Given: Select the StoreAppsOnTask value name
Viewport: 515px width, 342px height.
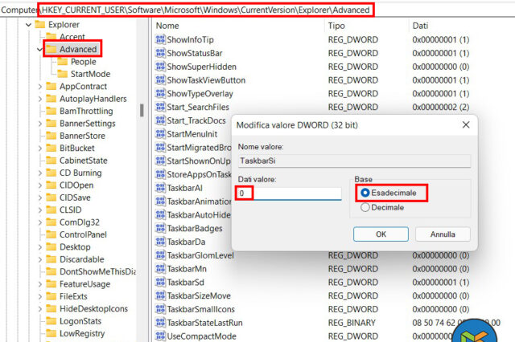Looking at the screenshot, I should pyautogui.click(x=199, y=174).
